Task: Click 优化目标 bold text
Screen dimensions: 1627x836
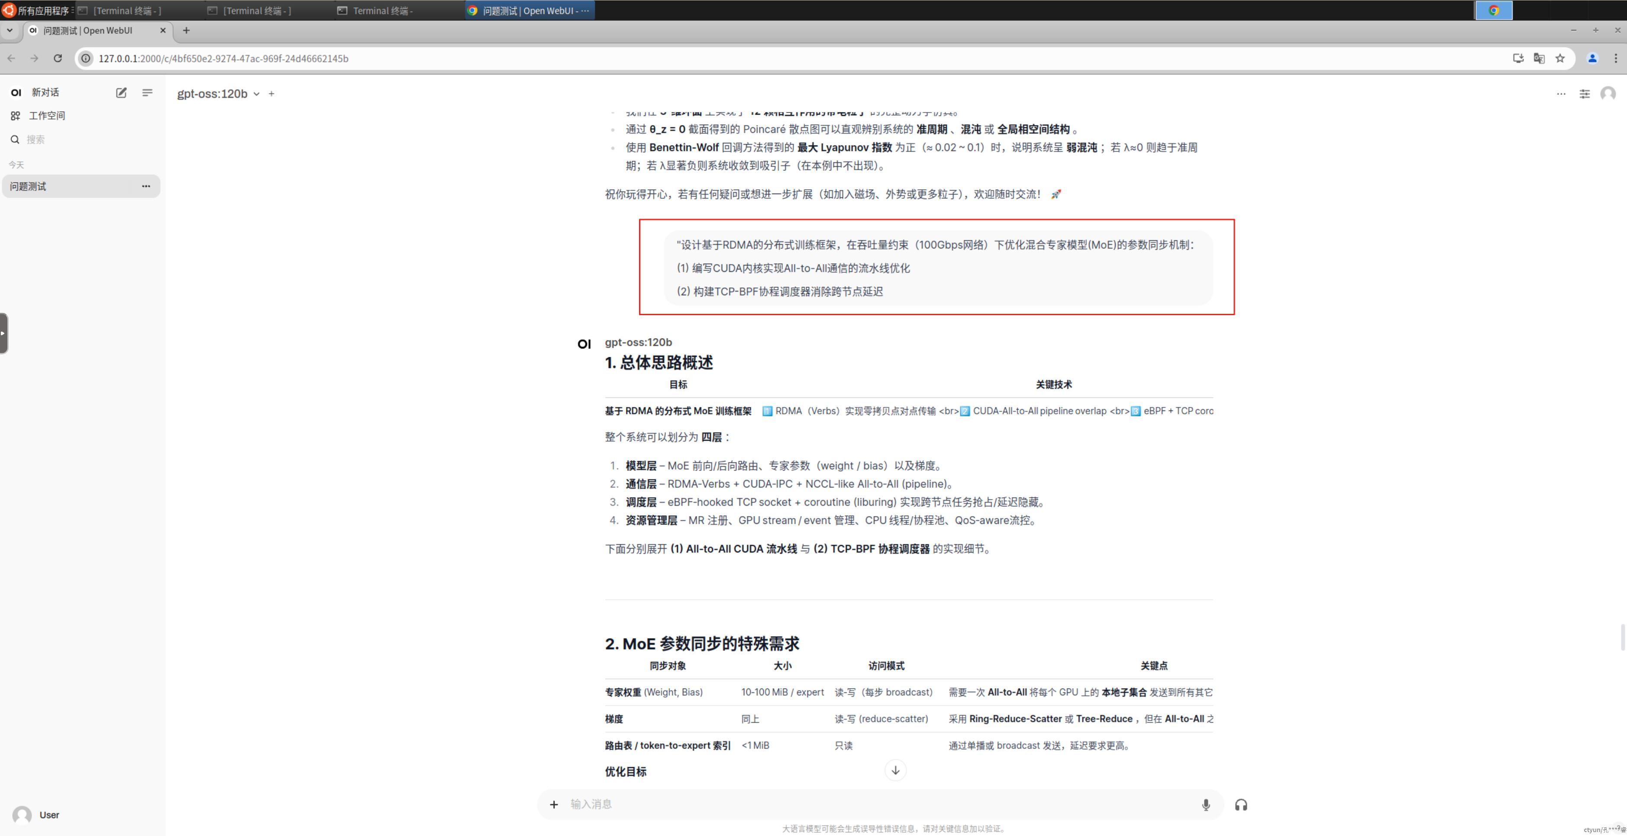Action: [625, 771]
